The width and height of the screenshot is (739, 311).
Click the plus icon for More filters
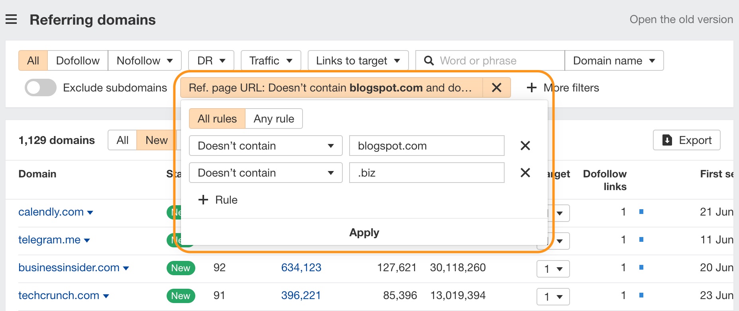tap(531, 87)
